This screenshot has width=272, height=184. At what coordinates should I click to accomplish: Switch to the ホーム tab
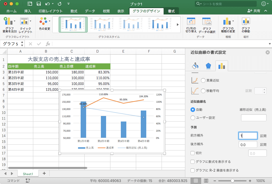click(12, 11)
